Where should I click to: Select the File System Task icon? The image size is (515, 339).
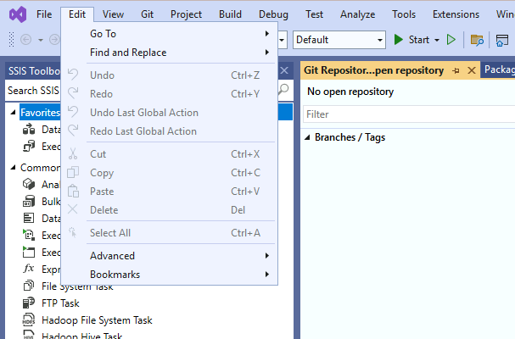point(29,286)
